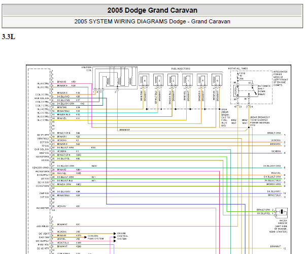
Task: Click the arrow pointing to Cooling Fans System
Action: [85, 237]
